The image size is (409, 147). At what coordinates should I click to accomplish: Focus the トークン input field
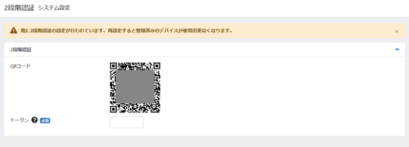(x=127, y=122)
